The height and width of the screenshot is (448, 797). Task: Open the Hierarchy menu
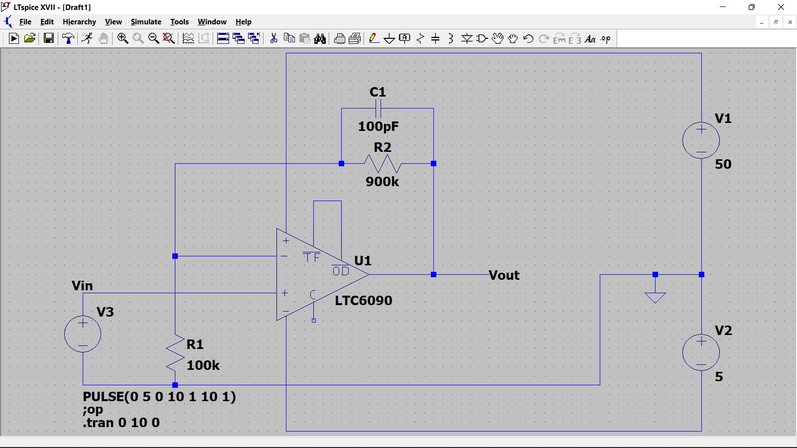click(x=79, y=22)
